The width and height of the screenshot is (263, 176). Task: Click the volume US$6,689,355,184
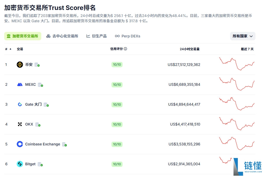coord(184,84)
